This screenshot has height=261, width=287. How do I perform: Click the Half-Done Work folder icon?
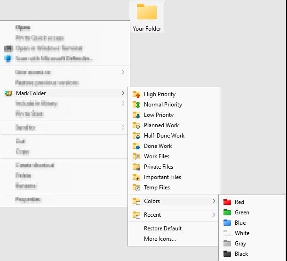tap(136, 136)
